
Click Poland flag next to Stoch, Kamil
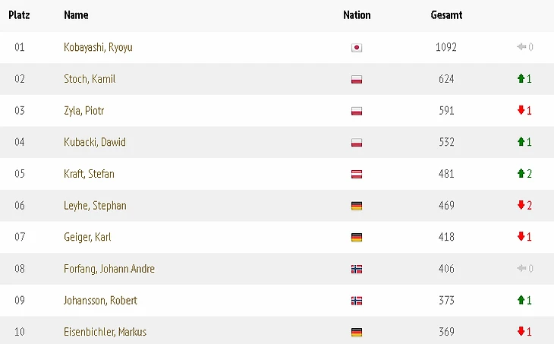click(x=357, y=79)
